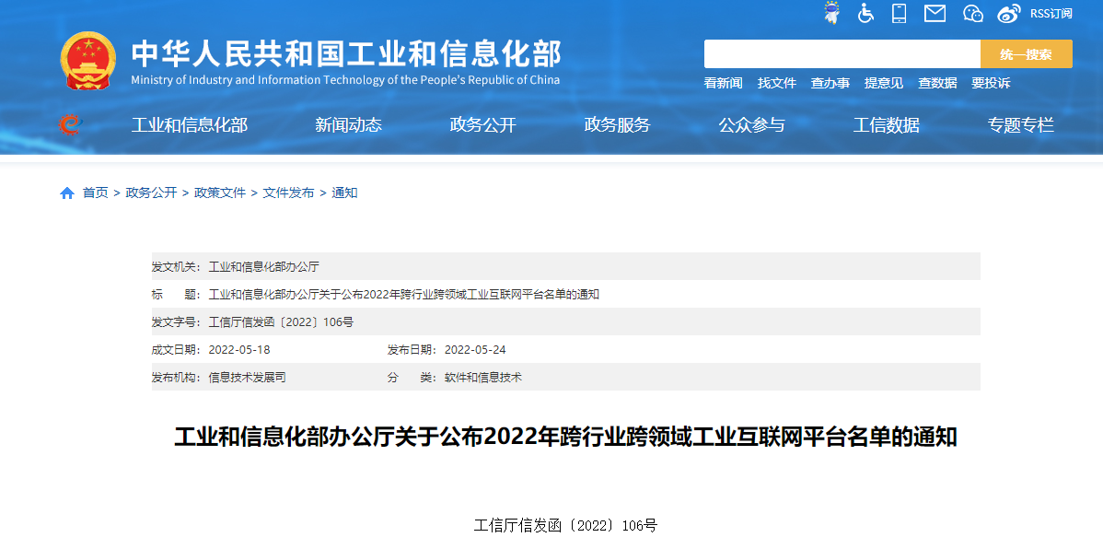This screenshot has height=549, width=1103.
Task: Open the RSS订阅 link
Action: [1051, 13]
